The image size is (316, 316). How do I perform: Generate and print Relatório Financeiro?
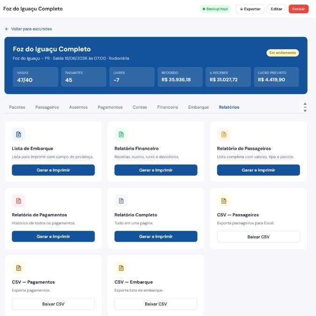coord(156,170)
